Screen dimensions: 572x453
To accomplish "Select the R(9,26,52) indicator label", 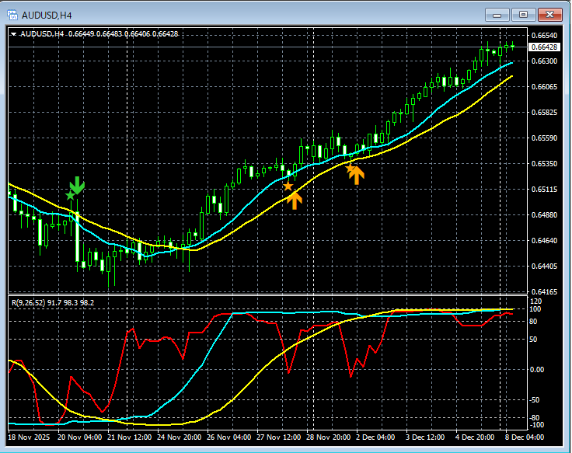I will (51, 301).
